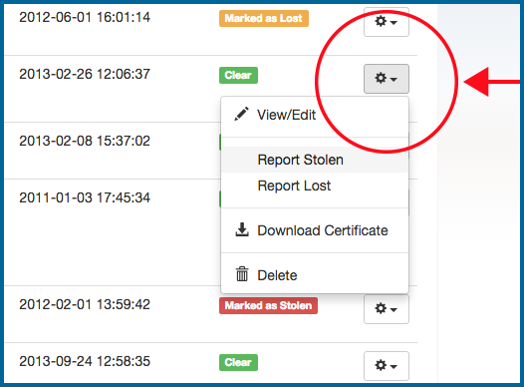This screenshot has height=387, width=524.
Task: Select date text 2012-06-01 16:01:14
Action: (x=85, y=17)
